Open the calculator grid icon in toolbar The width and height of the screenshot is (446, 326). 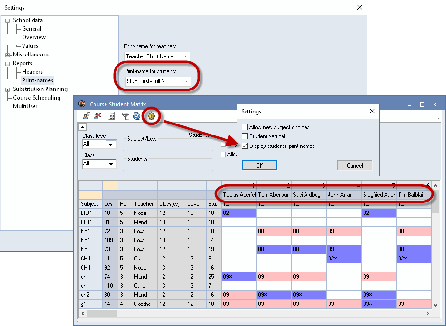point(112,116)
